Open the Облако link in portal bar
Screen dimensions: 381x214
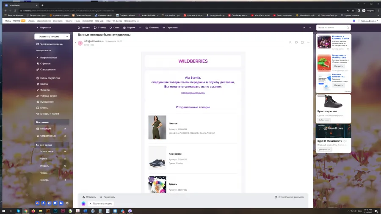pos(31,21)
